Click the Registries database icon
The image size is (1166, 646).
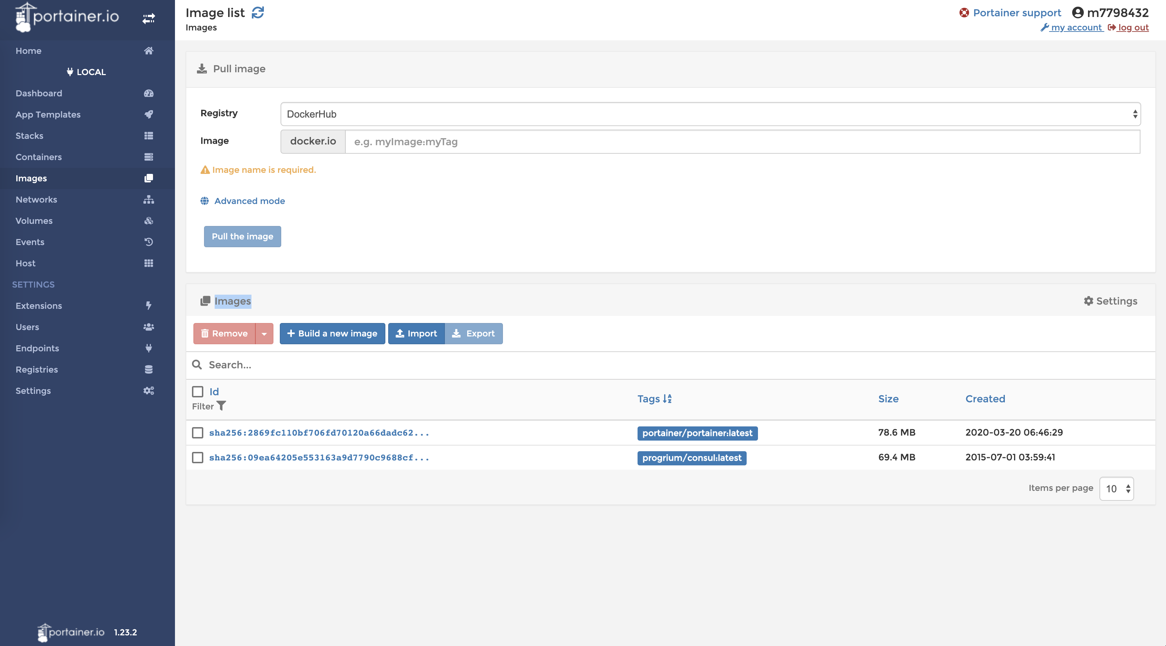(x=148, y=369)
